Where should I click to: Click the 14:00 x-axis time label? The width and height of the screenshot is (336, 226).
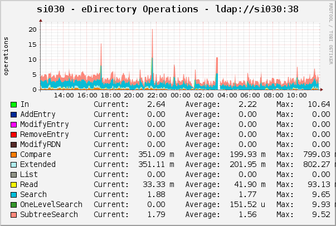click(64, 95)
